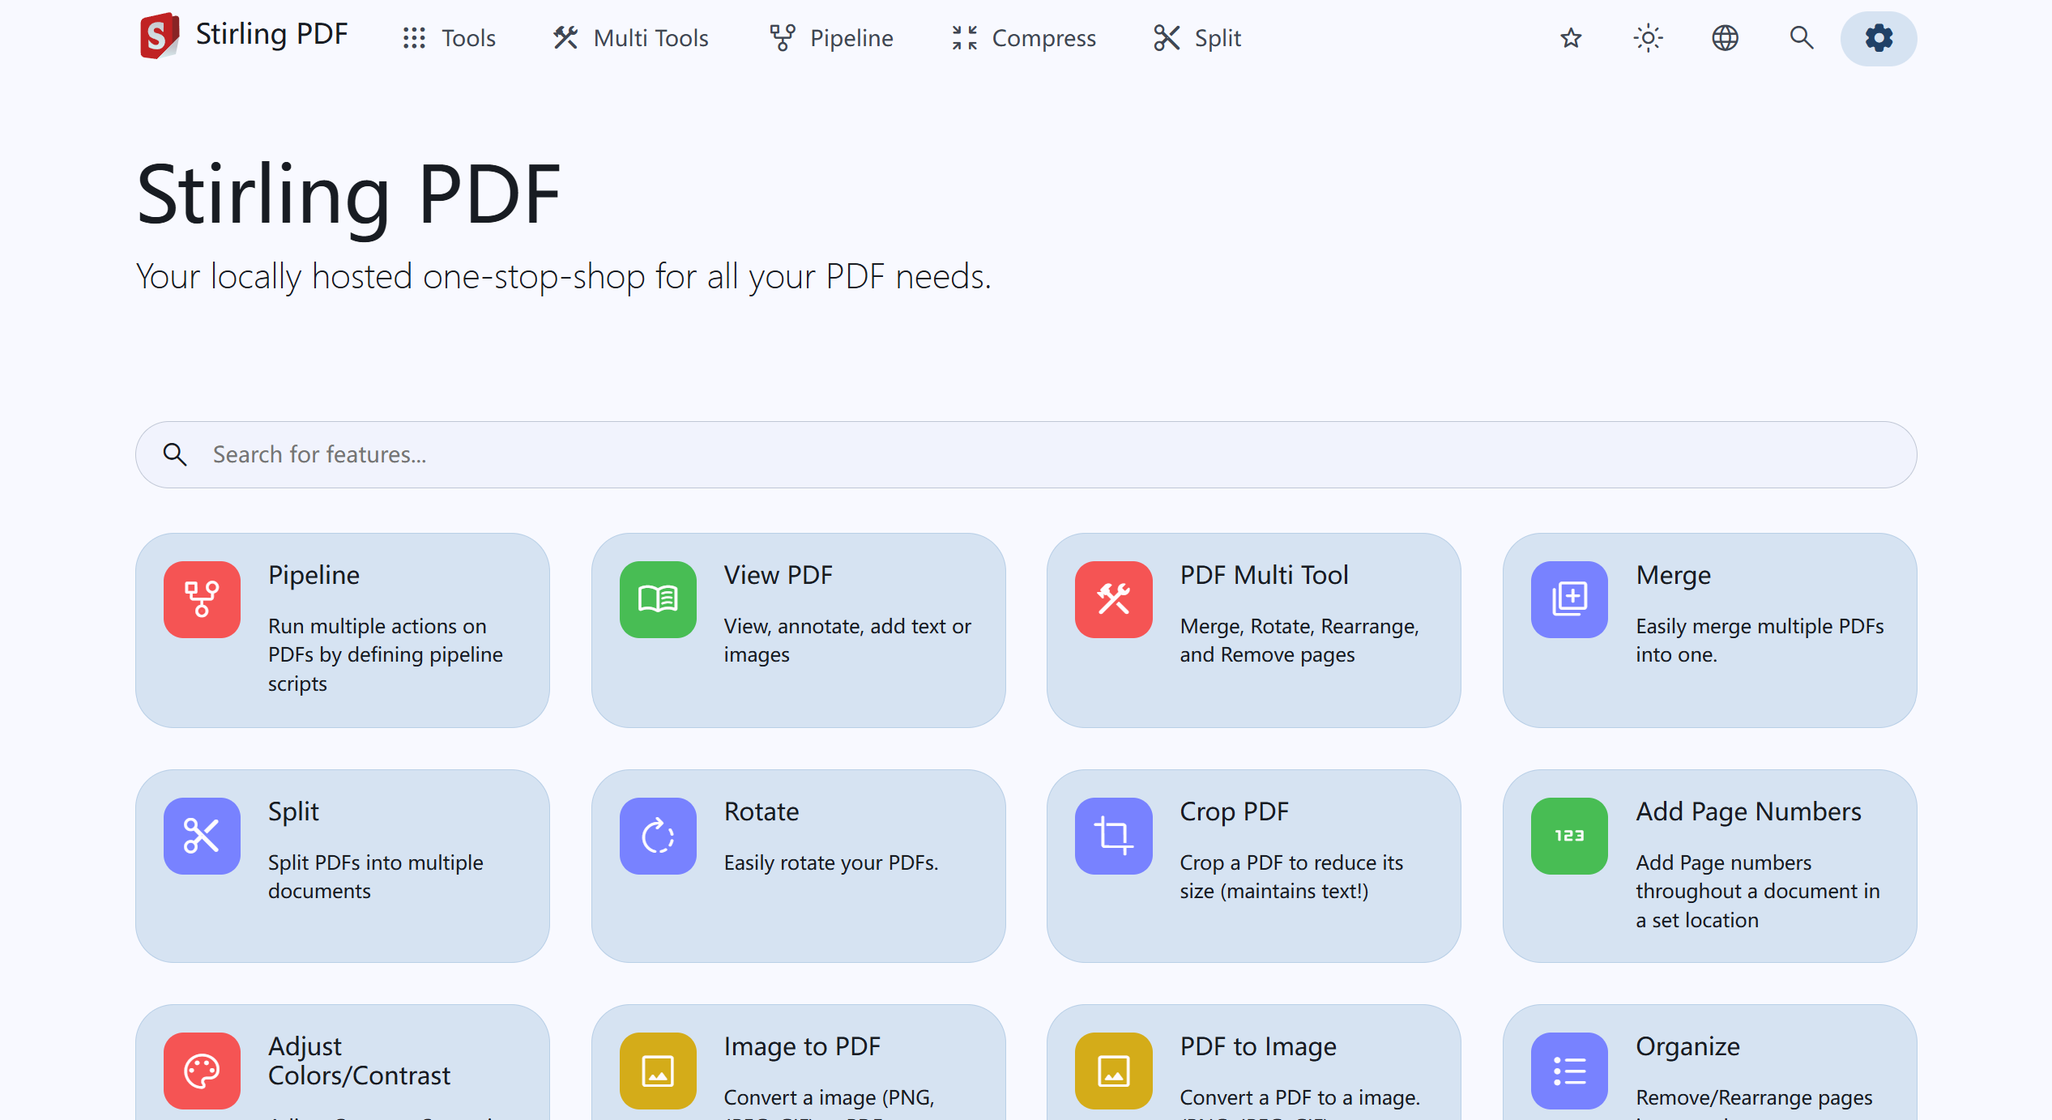2052x1120 pixels.
Task: Click the Stirling PDF navbar brand text
Action: click(x=271, y=34)
